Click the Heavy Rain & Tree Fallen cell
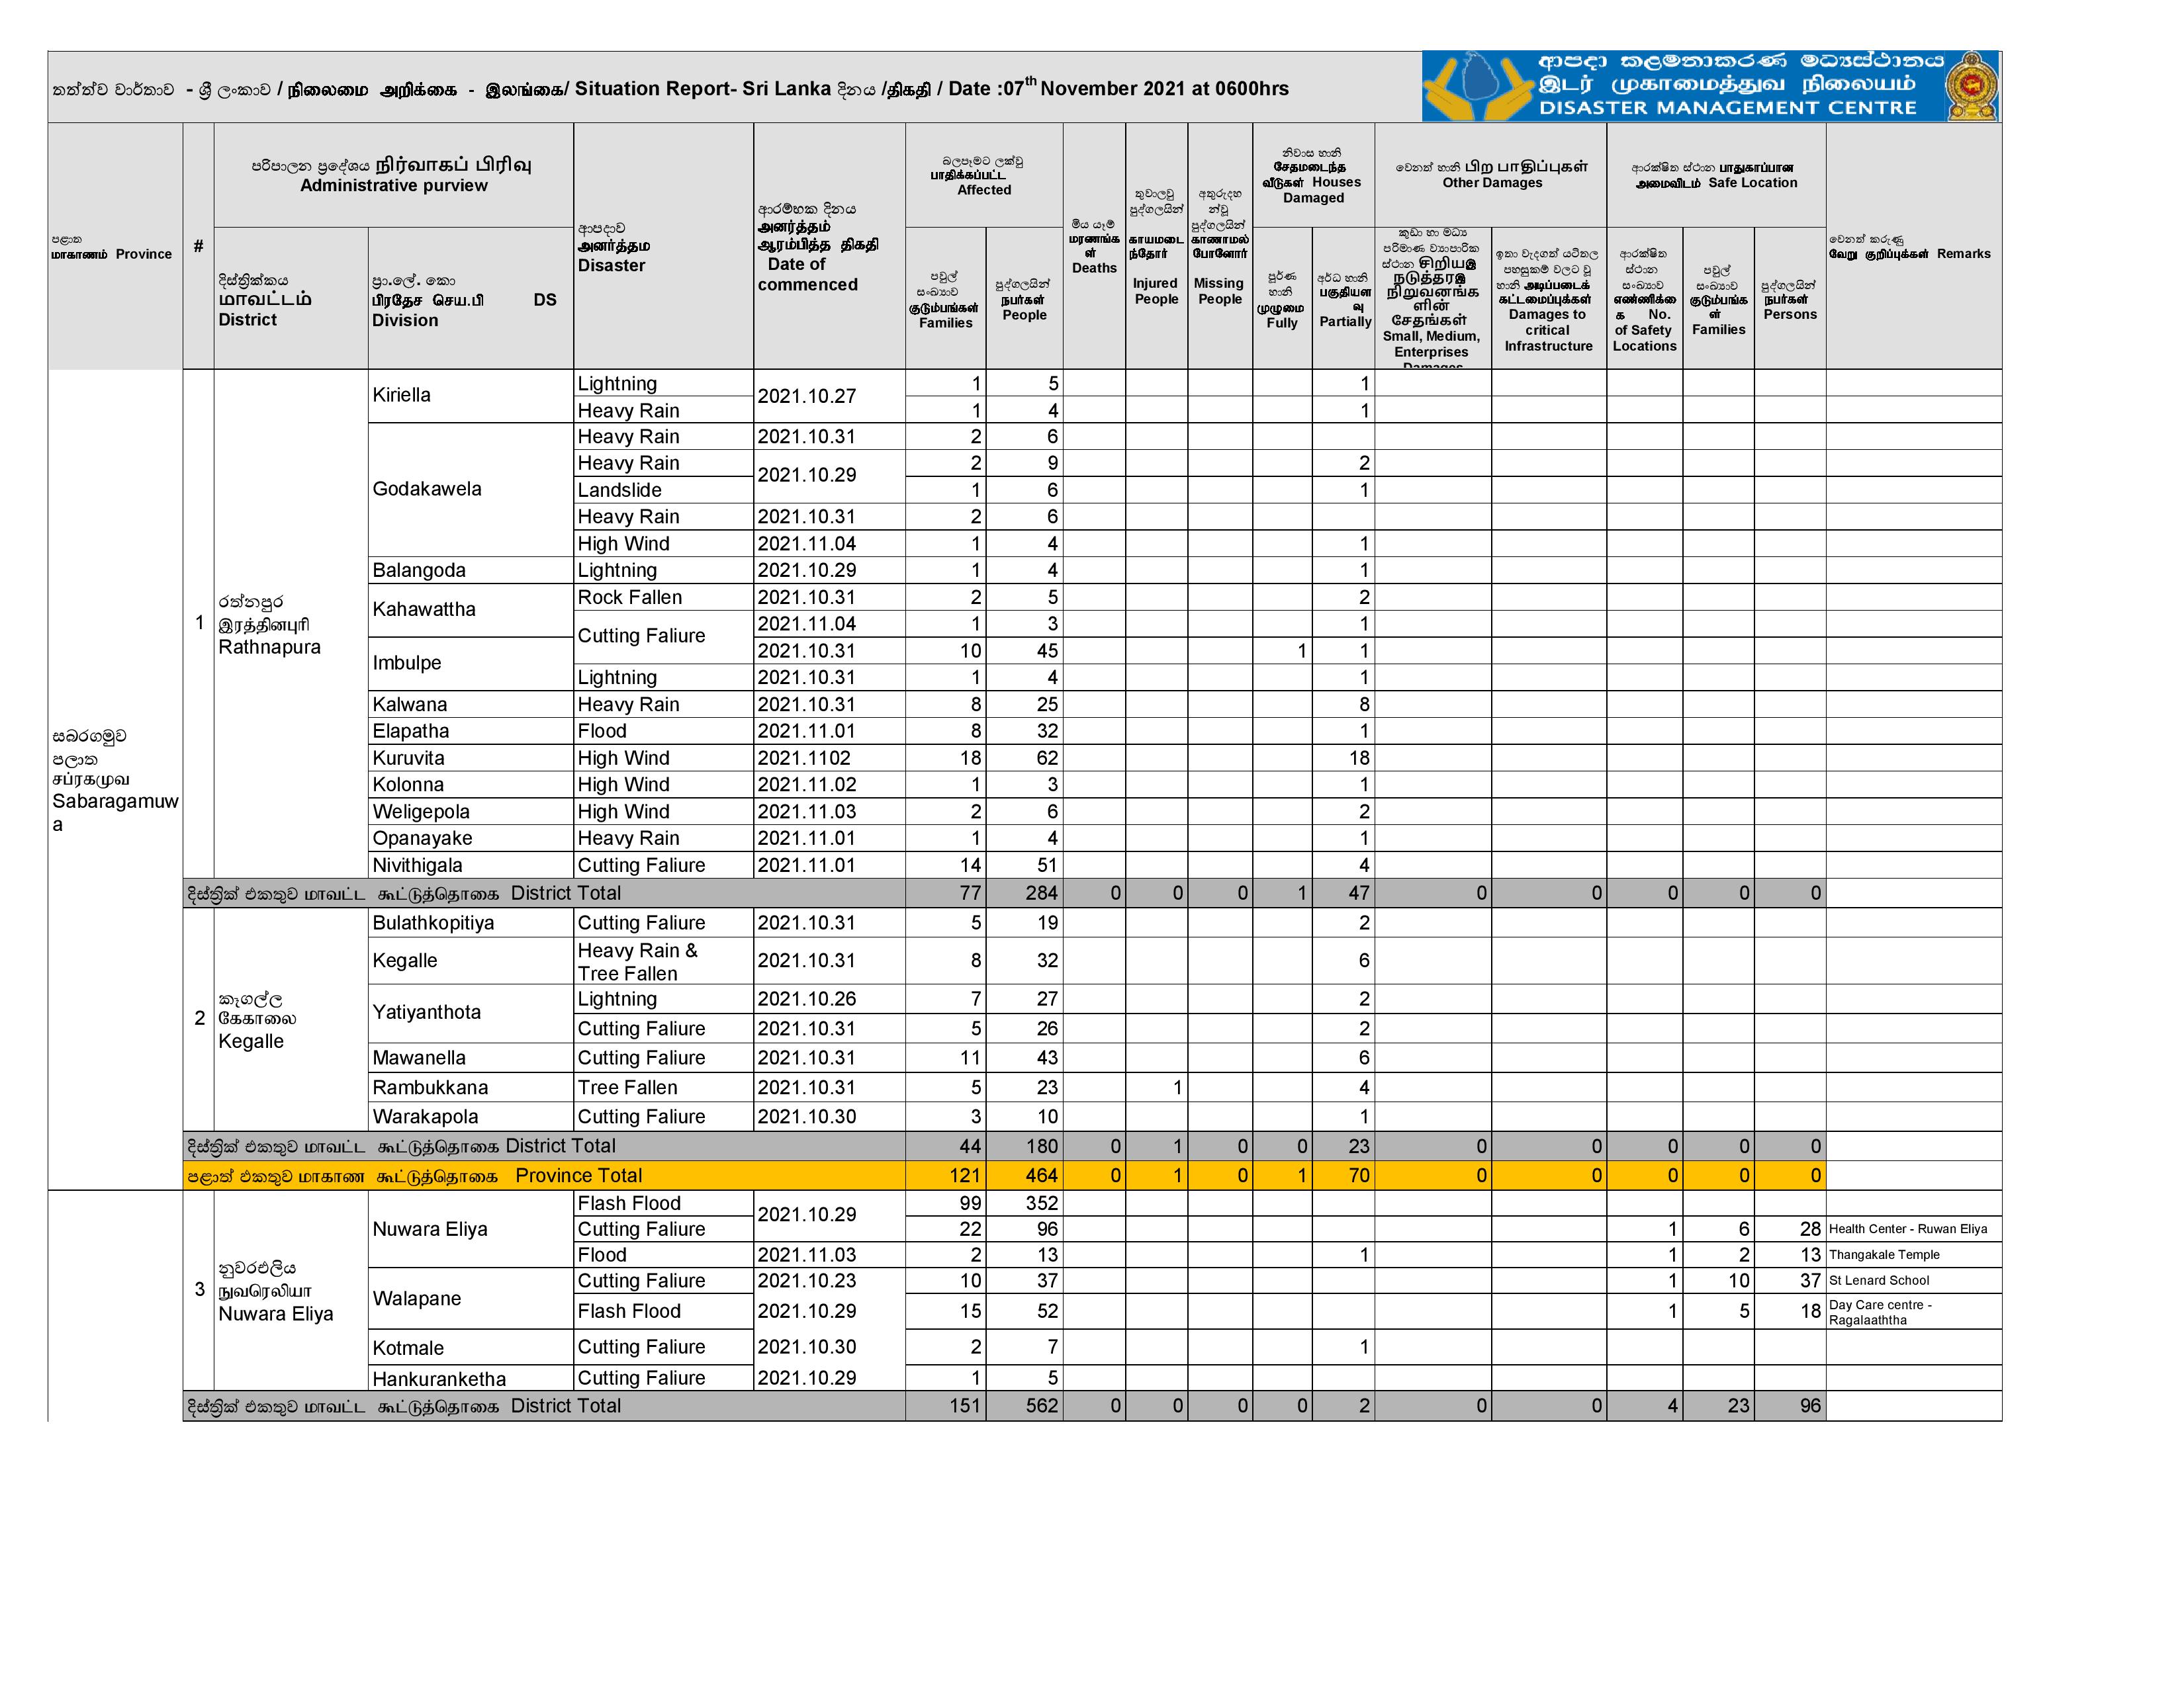Viewport: 2184px width, 1687px height. (663, 961)
